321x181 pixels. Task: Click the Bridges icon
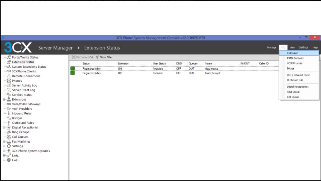9,118
